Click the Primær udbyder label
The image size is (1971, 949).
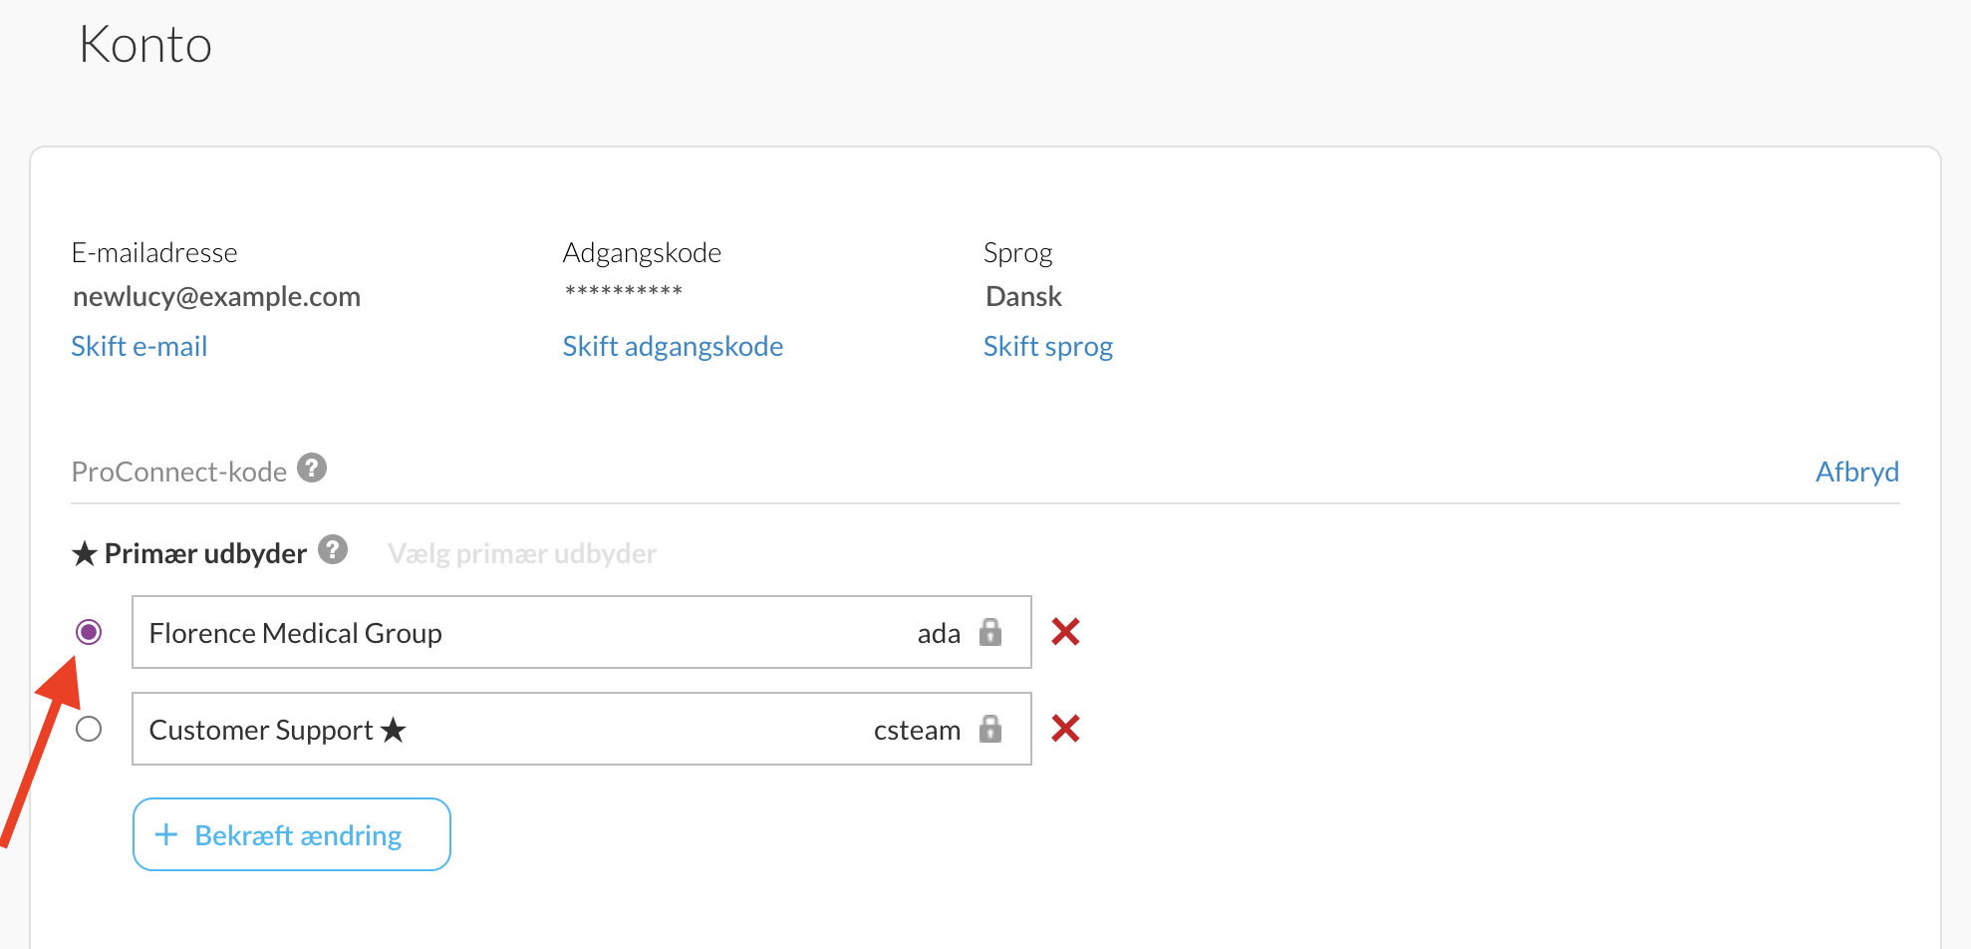point(205,553)
